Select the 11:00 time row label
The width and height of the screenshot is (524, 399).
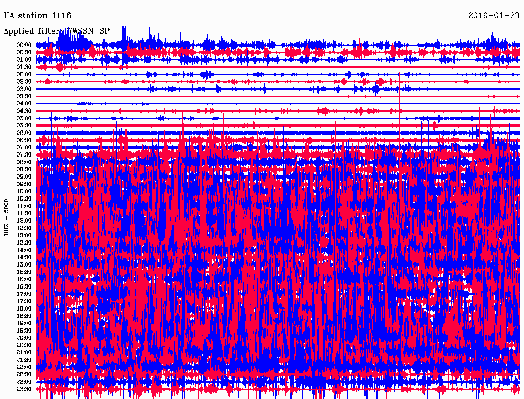(24, 206)
